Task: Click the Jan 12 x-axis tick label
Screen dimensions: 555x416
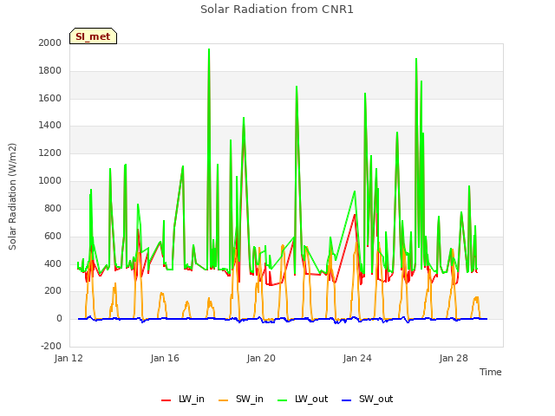Action: (x=69, y=358)
